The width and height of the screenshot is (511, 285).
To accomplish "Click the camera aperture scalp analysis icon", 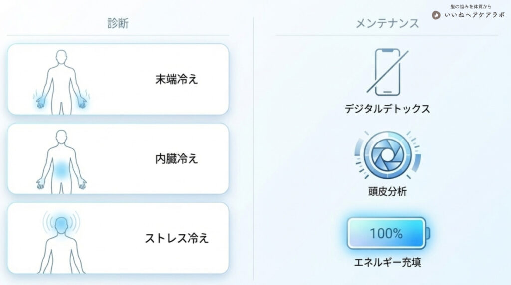I will (x=387, y=155).
